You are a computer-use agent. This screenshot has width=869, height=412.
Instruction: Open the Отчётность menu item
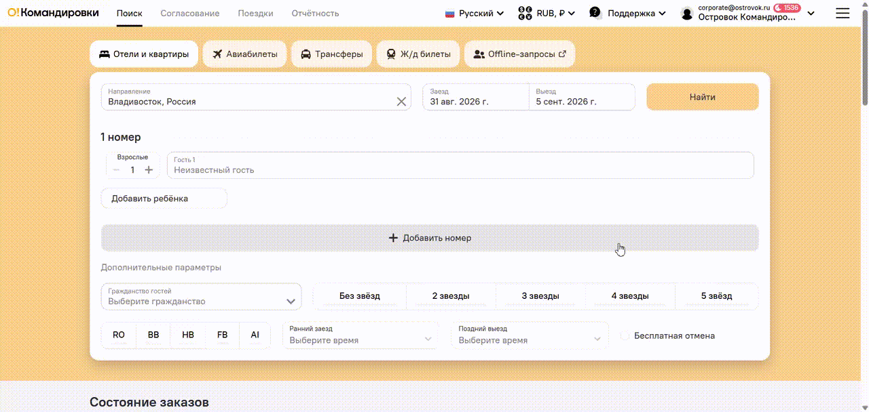coord(315,13)
